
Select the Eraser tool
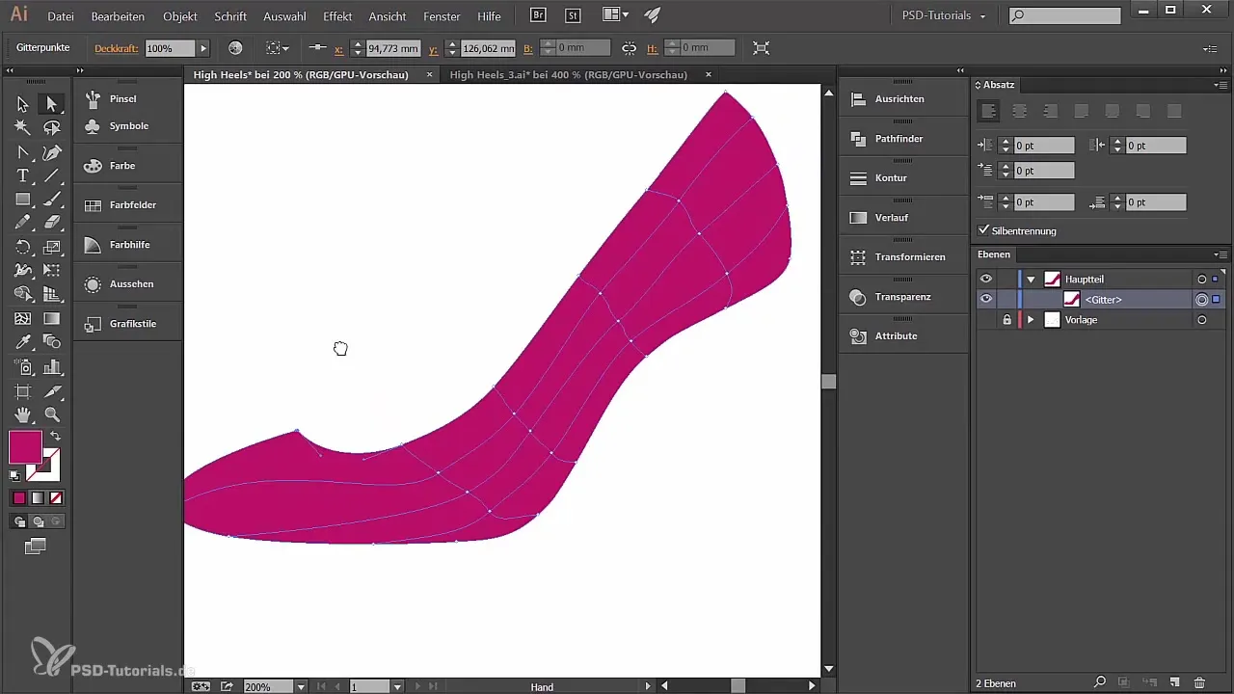point(52,223)
